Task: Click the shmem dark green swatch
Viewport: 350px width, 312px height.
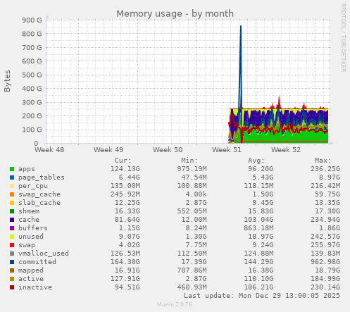Action: pyautogui.click(x=12, y=211)
